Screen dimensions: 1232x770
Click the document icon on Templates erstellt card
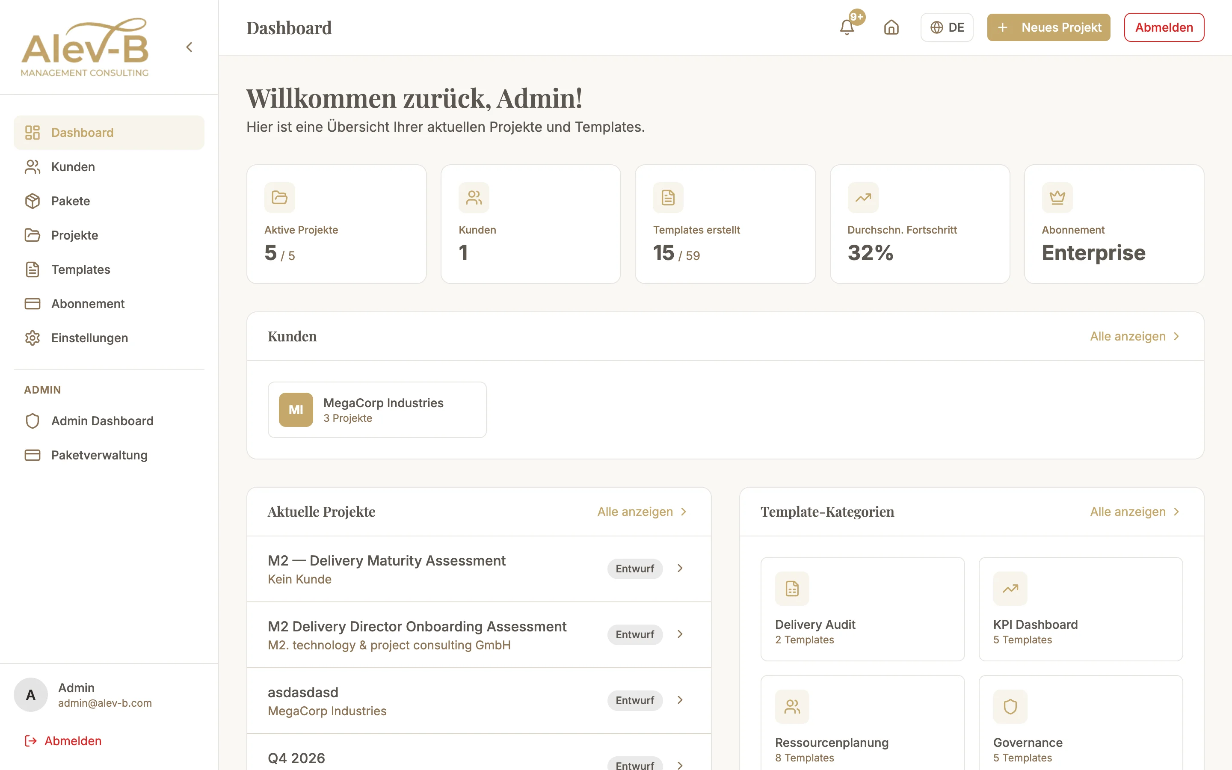pos(669,197)
